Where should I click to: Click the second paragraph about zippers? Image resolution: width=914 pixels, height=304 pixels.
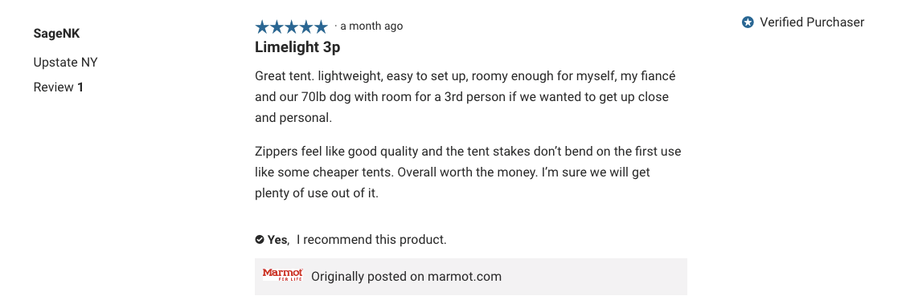(468, 172)
